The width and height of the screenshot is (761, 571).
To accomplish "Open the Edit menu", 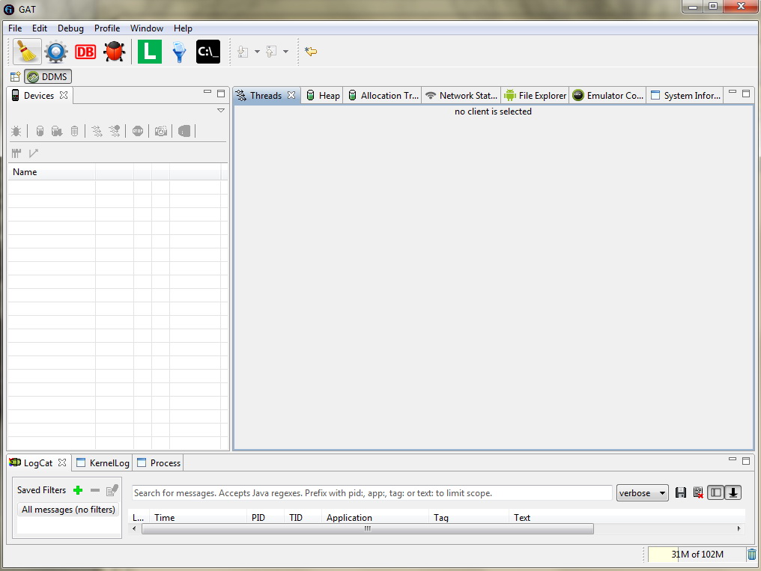I will [x=40, y=28].
